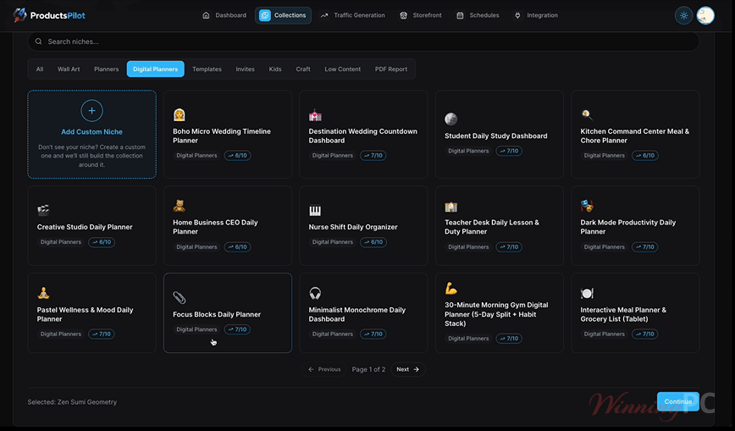Select the All category tab
The image size is (735, 431).
(40, 69)
